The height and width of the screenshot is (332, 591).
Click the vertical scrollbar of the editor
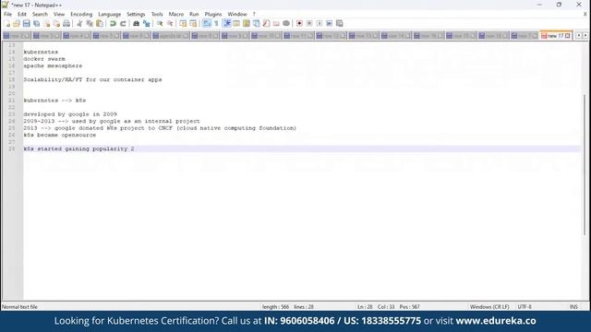click(585, 164)
